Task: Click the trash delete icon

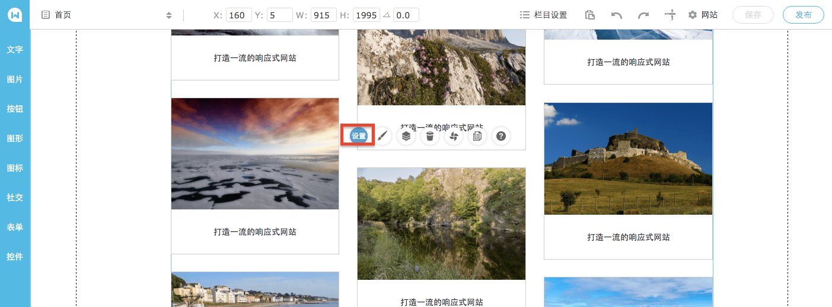Action: (430, 137)
